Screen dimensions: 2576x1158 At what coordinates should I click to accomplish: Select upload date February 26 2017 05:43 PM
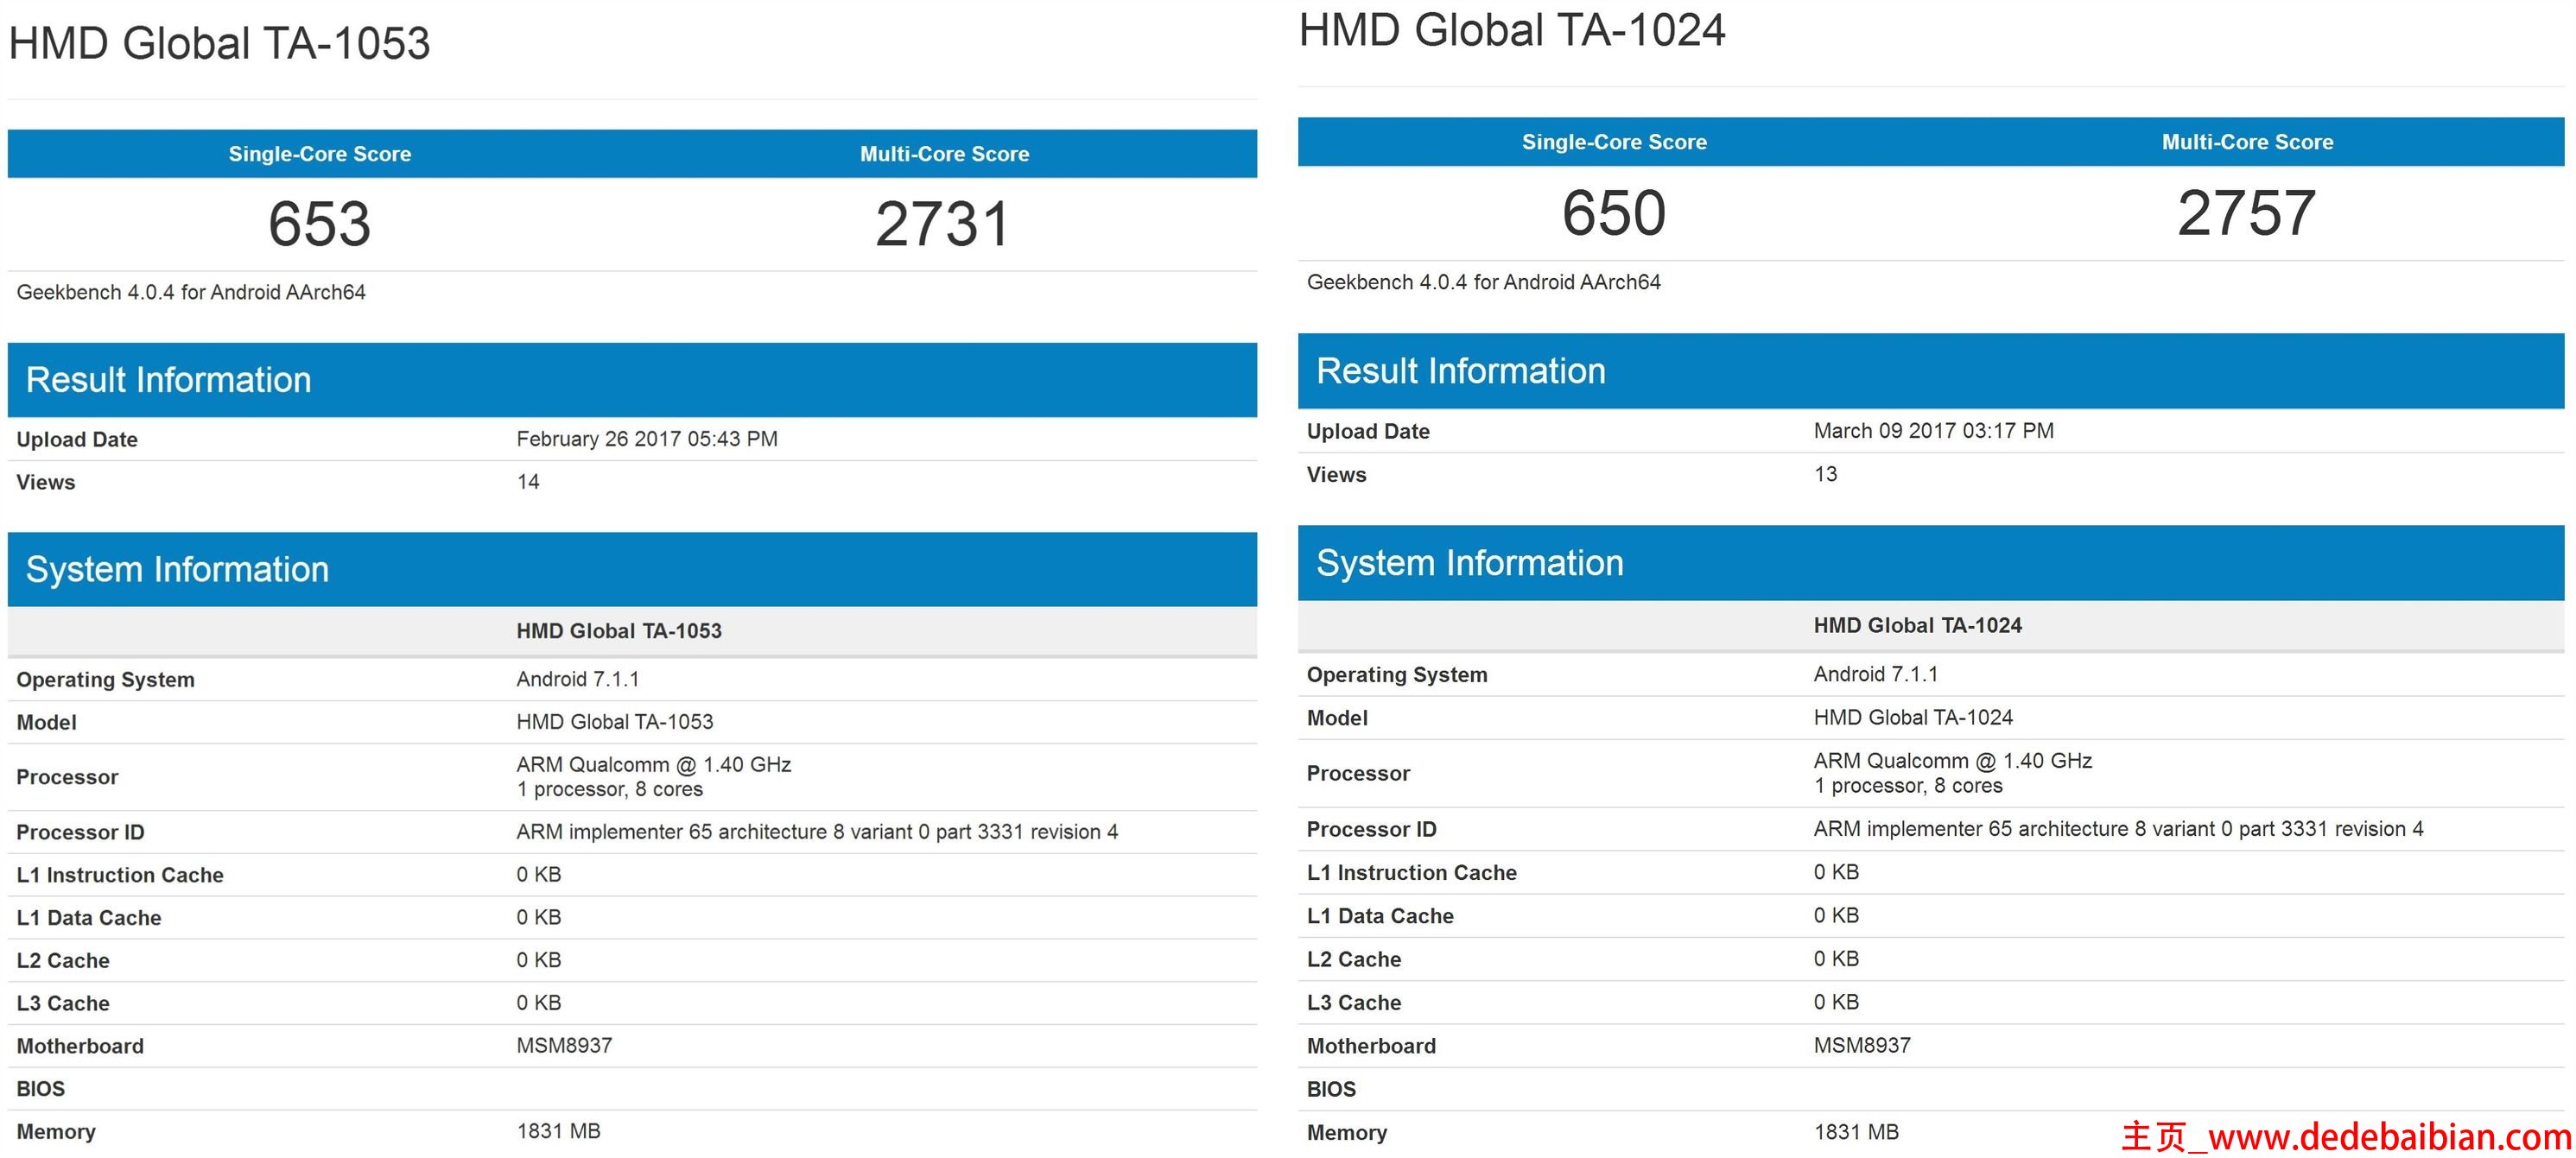(x=647, y=439)
